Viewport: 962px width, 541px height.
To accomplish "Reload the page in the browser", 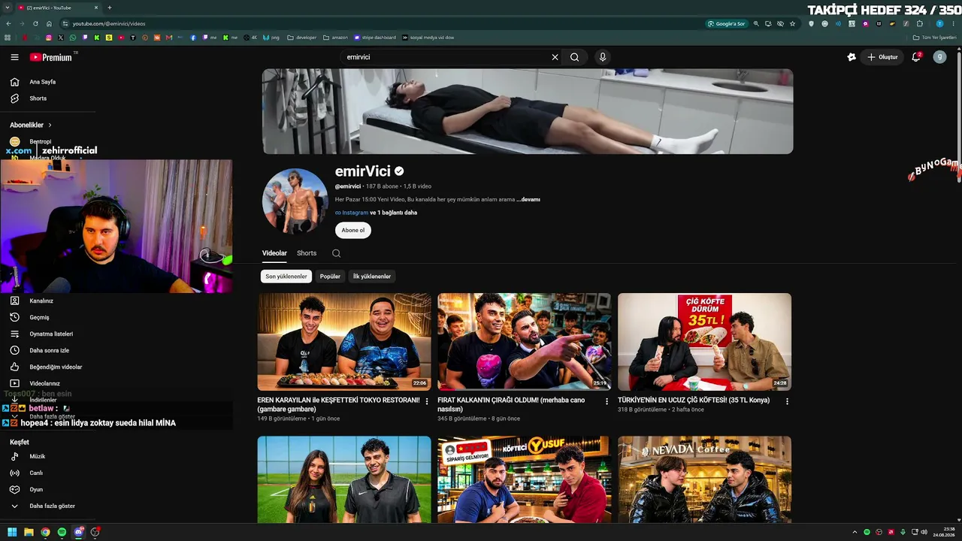I will (35, 23).
